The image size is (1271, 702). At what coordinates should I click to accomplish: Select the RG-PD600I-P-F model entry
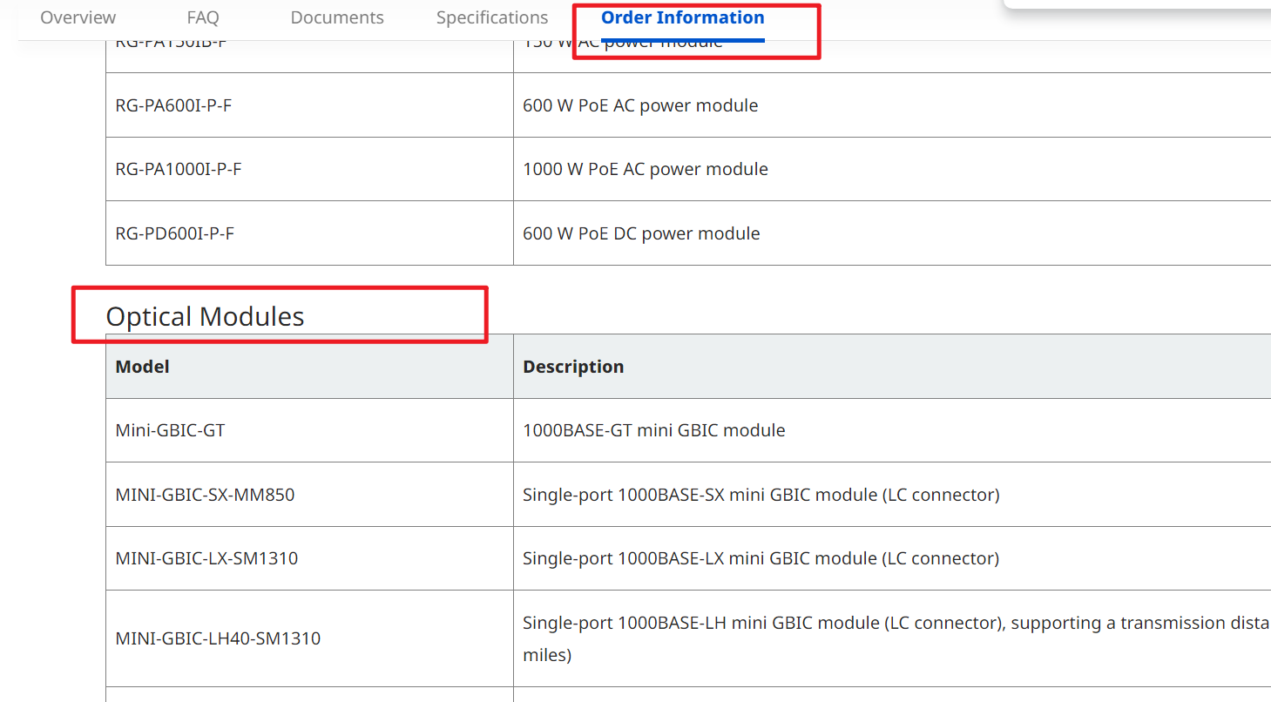coord(174,233)
